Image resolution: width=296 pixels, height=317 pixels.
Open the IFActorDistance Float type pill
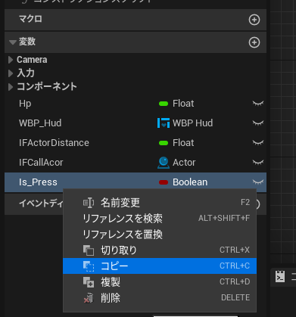(x=164, y=143)
